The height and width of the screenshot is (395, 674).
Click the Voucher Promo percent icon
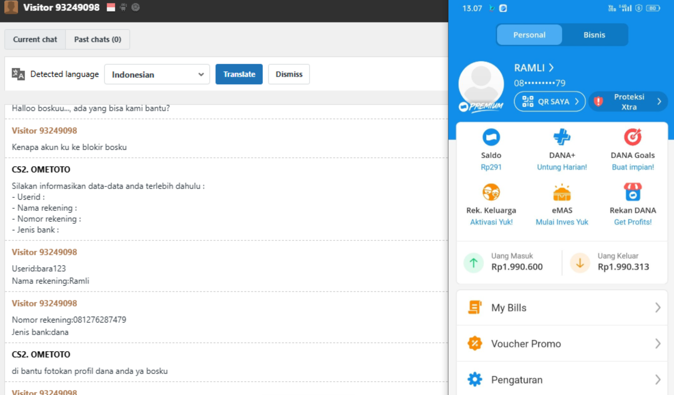(x=474, y=344)
